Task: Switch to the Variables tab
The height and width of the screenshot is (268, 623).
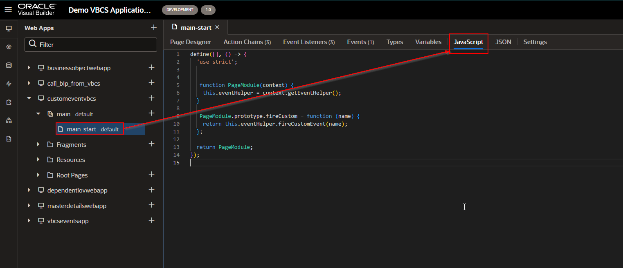Action: tap(428, 42)
